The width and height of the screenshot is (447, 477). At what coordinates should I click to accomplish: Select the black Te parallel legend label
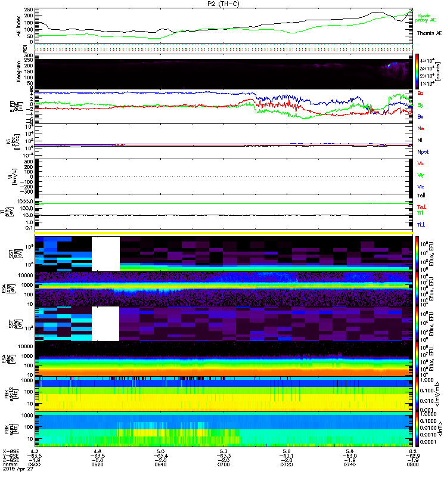pos(421,196)
